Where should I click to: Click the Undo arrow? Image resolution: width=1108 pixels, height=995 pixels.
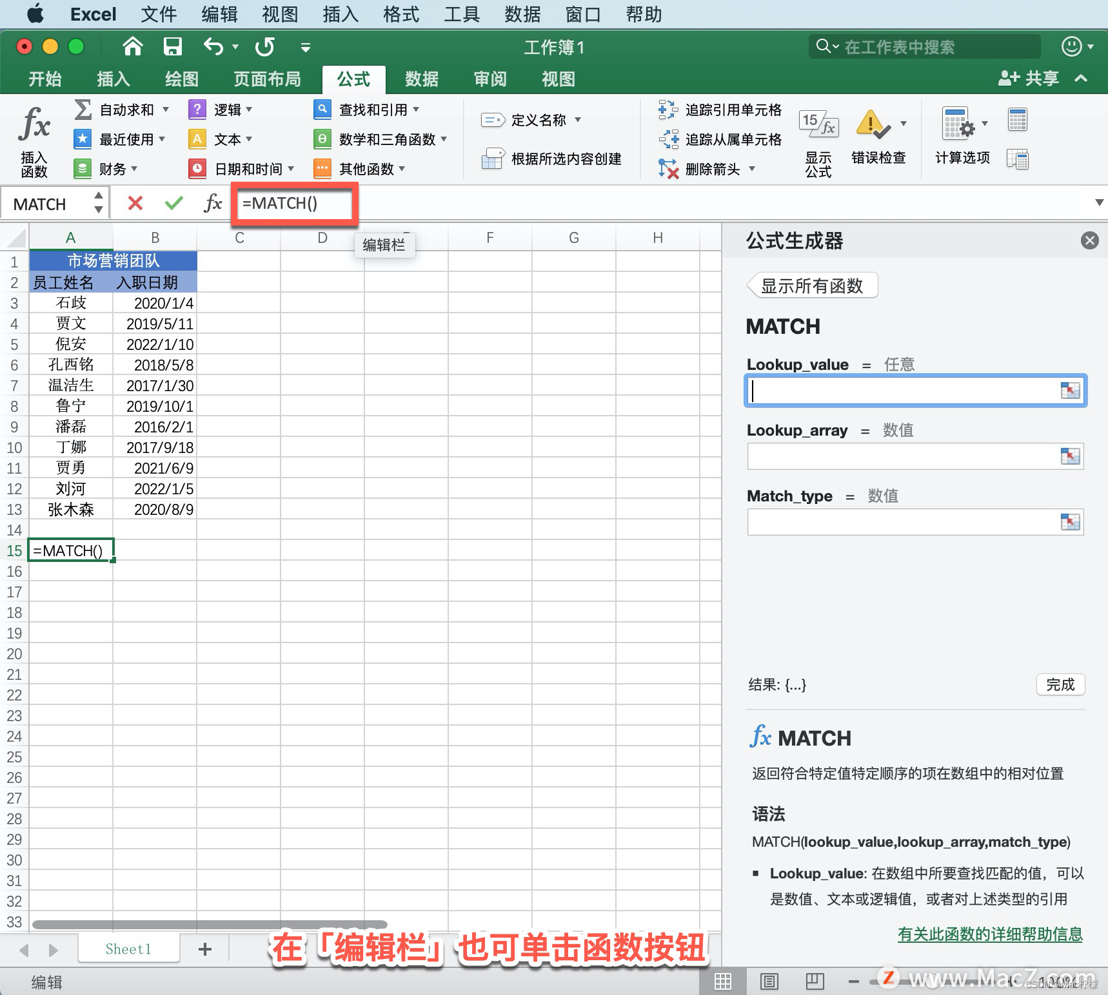213,46
